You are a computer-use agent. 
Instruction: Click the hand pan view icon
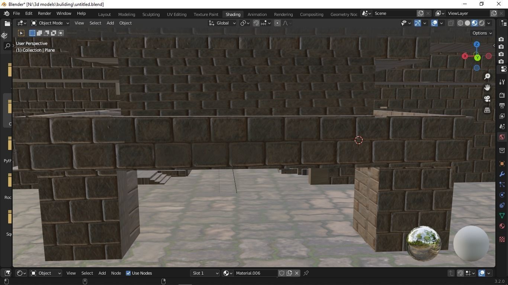tap(487, 88)
